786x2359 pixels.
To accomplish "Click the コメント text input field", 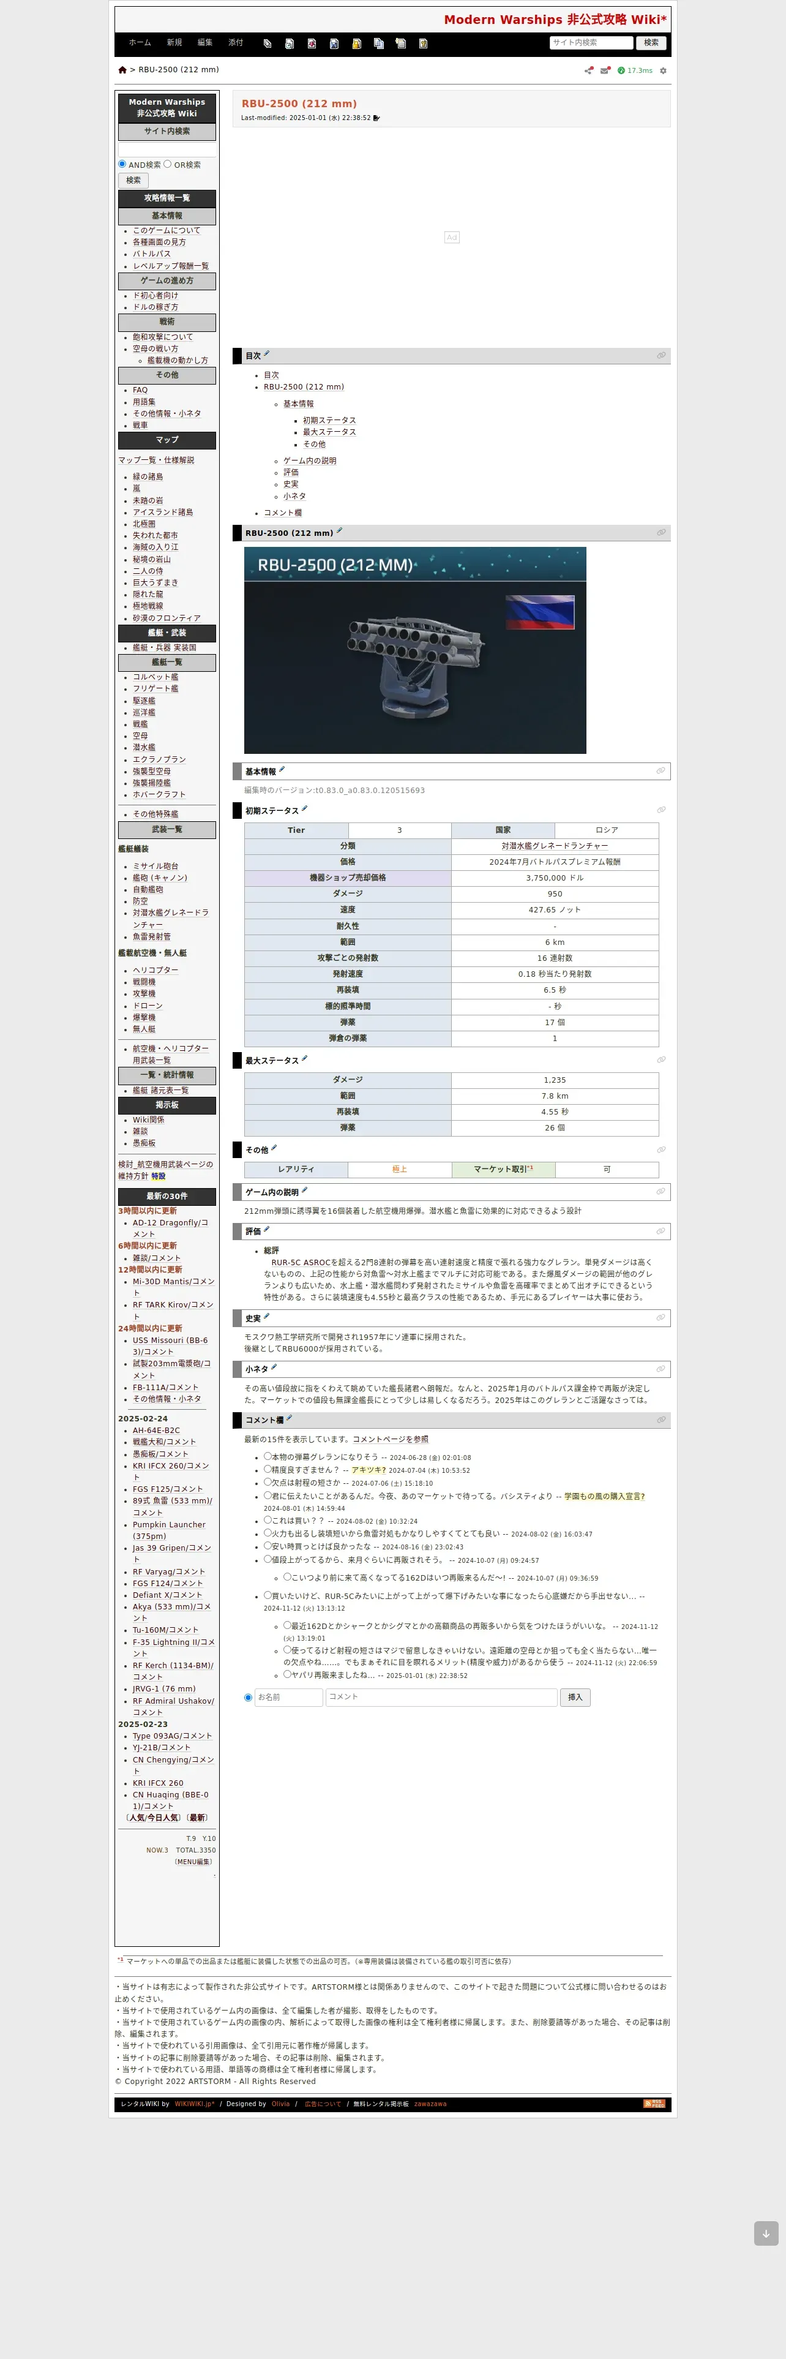I will [x=441, y=1697].
